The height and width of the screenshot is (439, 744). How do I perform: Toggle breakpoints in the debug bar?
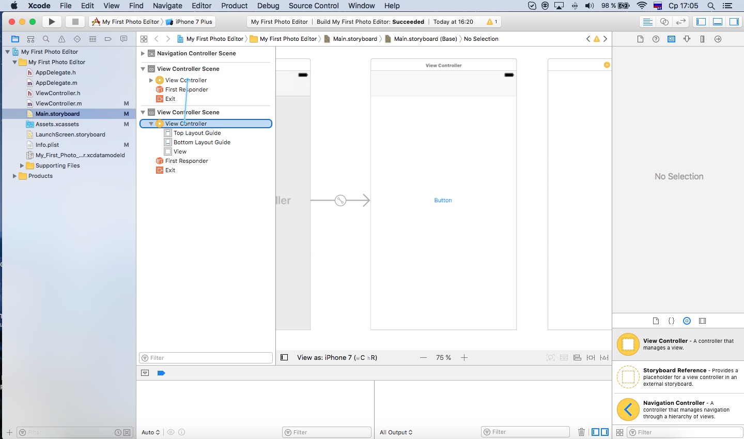pos(161,373)
